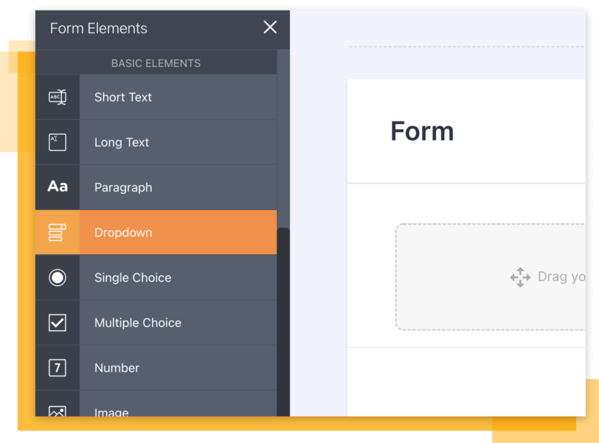Select the Multiple Choice label
The width and height of the screenshot is (599, 443).
[x=137, y=322]
